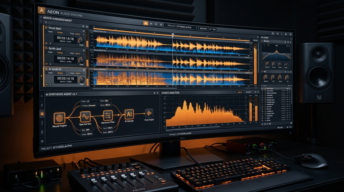The width and height of the screenshot is (344, 192).
Task: Toggle power on the Synth Lead track
Action: tap(46, 48)
